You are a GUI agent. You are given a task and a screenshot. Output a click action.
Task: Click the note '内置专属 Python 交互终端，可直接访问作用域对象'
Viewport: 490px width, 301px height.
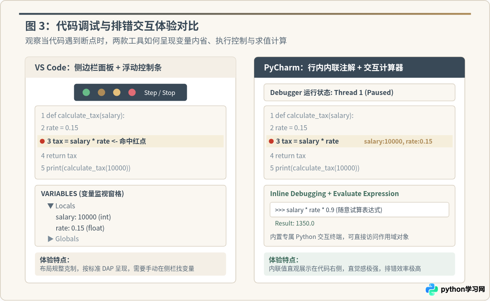click(340, 237)
